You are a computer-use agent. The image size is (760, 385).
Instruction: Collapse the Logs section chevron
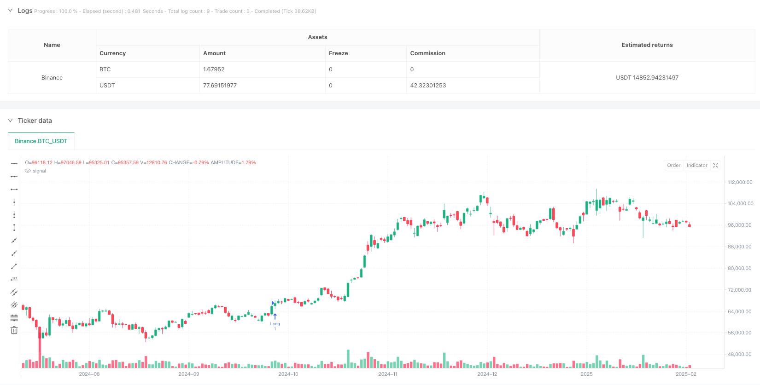click(x=10, y=11)
